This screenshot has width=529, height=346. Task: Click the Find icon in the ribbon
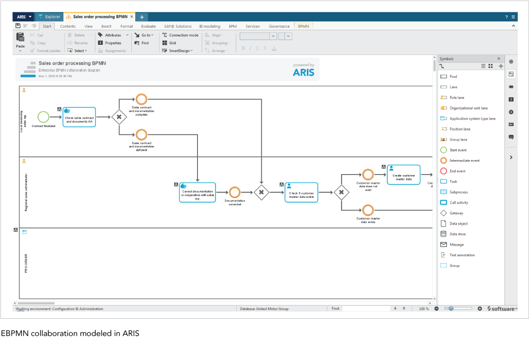tap(137, 43)
